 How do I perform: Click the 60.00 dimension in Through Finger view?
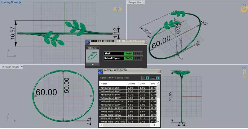pos(46,92)
